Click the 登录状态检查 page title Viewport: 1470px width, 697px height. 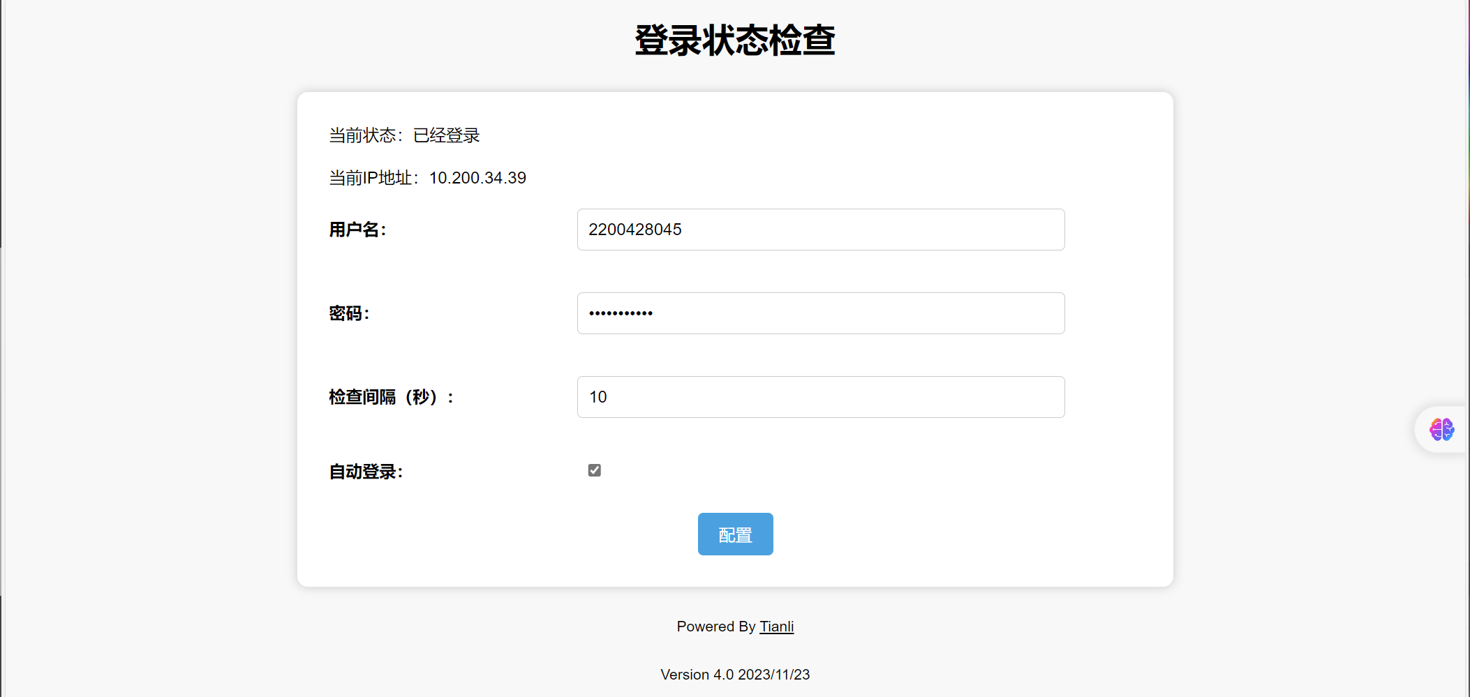click(x=734, y=40)
